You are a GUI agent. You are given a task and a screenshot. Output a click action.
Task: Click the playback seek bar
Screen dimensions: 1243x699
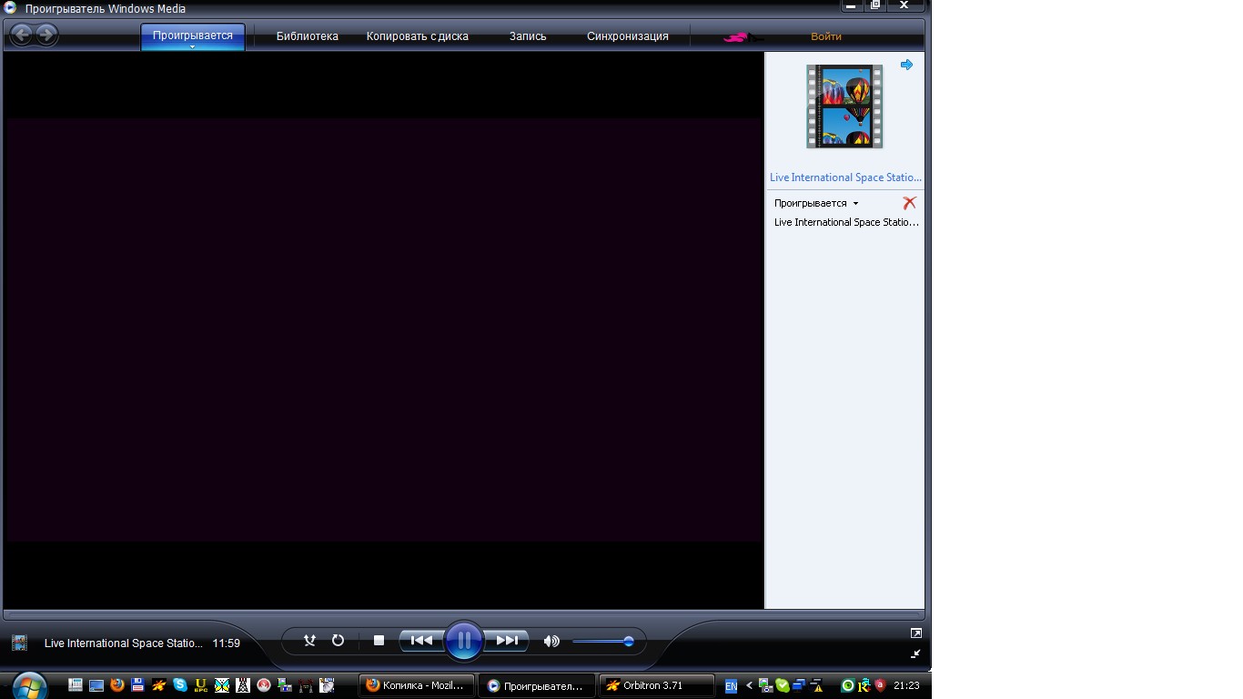pyautogui.click(x=464, y=615)
